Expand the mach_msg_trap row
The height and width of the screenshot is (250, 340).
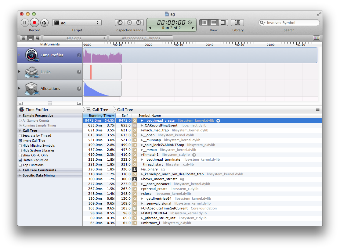coord(142,130)
